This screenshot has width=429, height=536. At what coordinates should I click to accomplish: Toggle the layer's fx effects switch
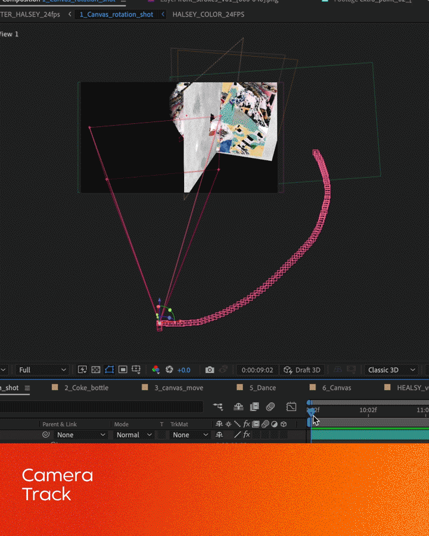[246, 435]
